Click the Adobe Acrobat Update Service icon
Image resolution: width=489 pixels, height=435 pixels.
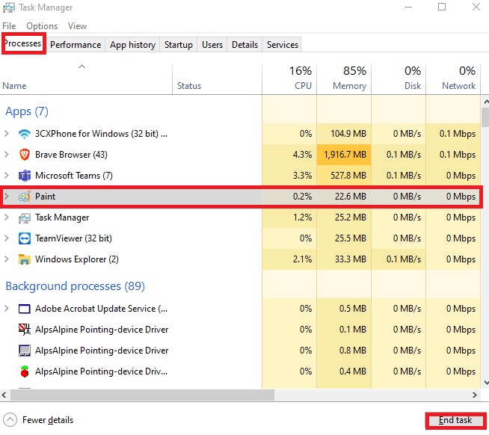25,309
